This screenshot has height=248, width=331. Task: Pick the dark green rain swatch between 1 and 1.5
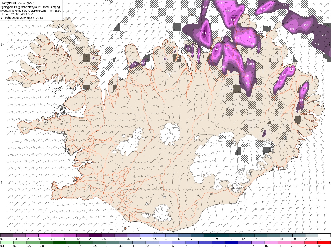pyautogui.click(x=59, y=242)
